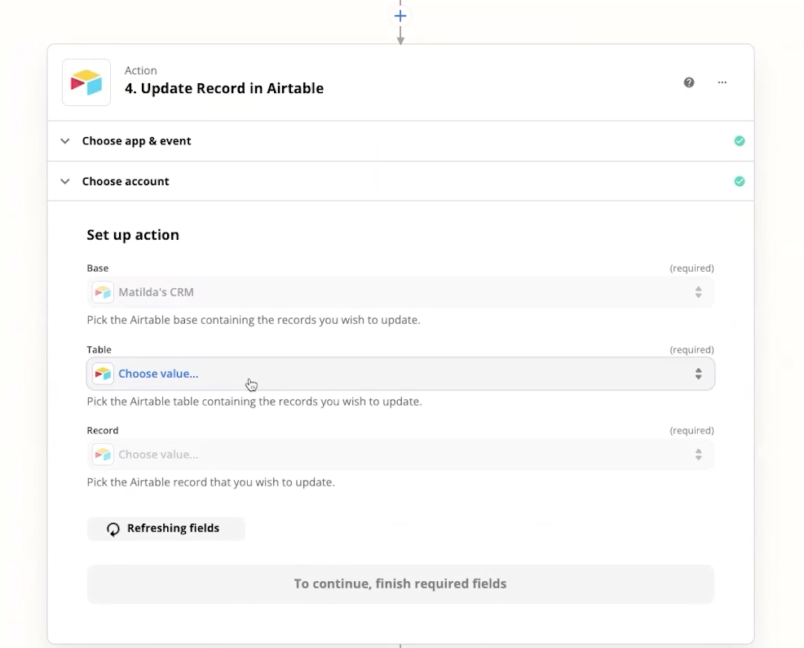This screenshot has width=804, height=648.
Task: Click the '4. Update Record in Airtable' title
Action: click(x=224, y=88)
